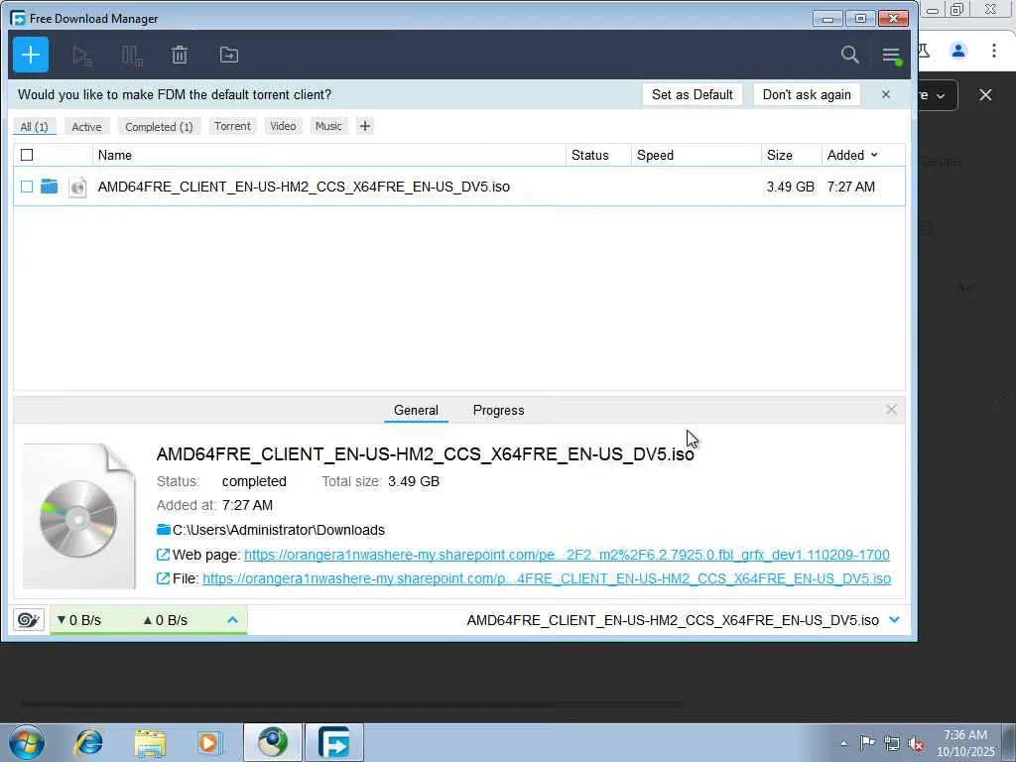
Task: Open the FDM hamburger main menu
Action: point(892,56)
